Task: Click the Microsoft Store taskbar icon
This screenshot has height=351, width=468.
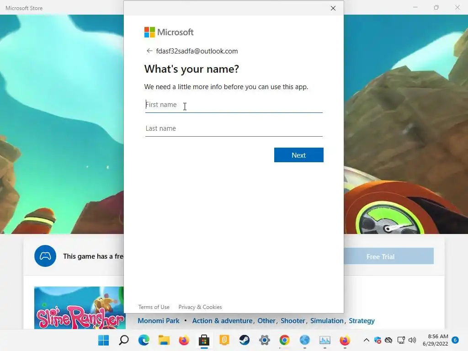Action: (x=204, y=340)
